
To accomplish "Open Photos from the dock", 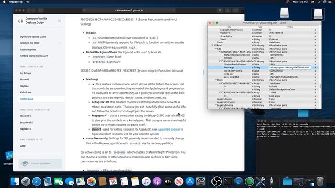I will point(92,181).
